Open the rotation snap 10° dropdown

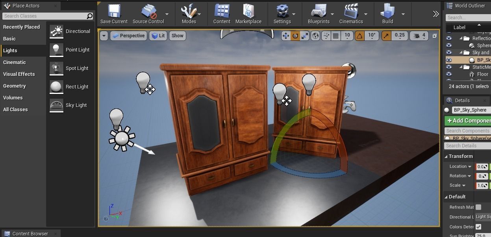[372, 36]
